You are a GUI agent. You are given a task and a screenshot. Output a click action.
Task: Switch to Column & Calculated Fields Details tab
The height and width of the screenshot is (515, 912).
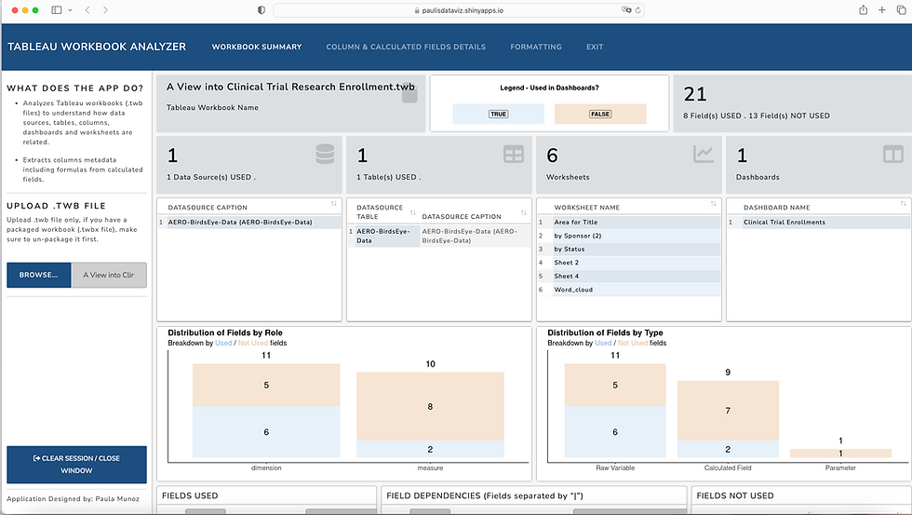(x=406, y=47)
